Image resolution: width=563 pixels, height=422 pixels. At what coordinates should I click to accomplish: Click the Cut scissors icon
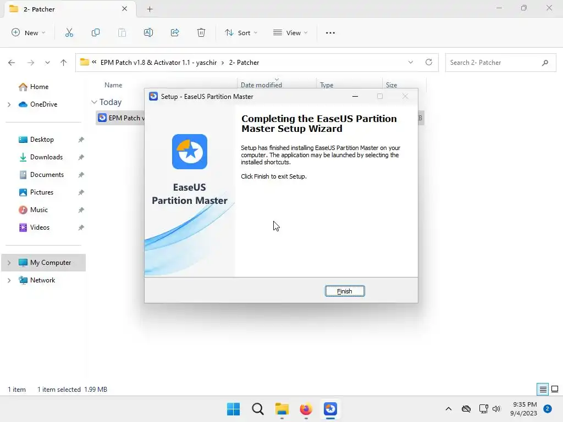(69, 32)
